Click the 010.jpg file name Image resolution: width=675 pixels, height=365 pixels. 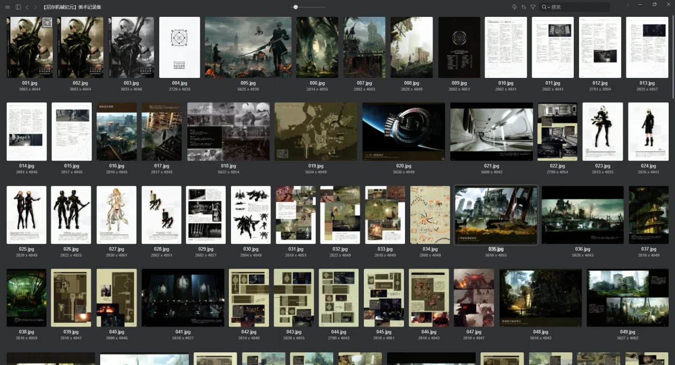coord(506,83)
